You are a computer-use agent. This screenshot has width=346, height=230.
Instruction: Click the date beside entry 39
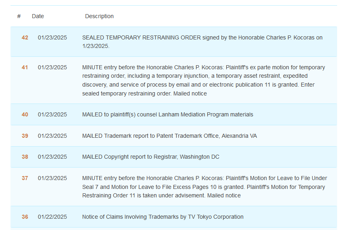[52, 136]
